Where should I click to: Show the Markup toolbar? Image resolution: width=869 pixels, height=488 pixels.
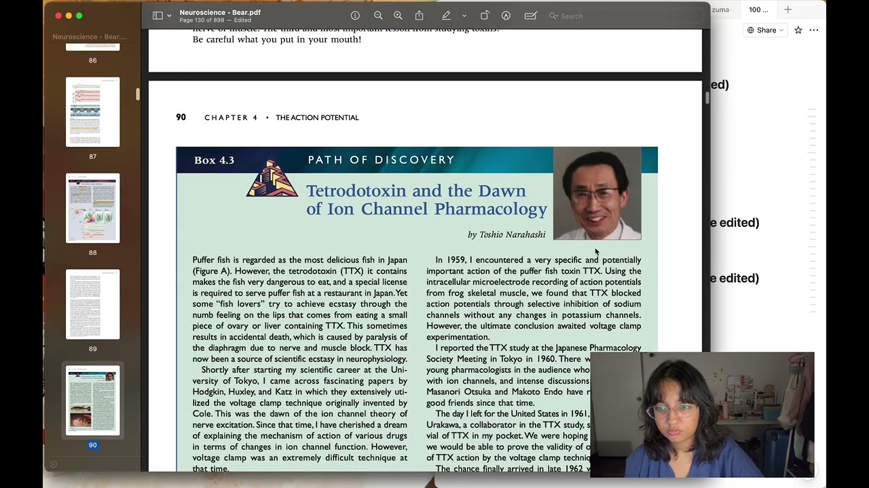click(x=506, y=16)
